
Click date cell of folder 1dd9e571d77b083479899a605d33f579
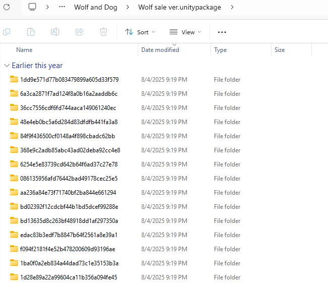coord(164,80)
